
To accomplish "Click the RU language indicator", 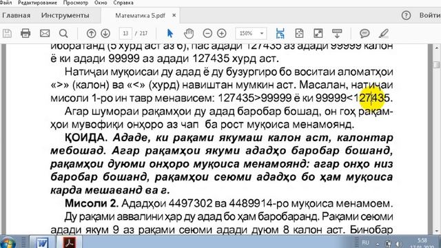I will tap(365, 242).
